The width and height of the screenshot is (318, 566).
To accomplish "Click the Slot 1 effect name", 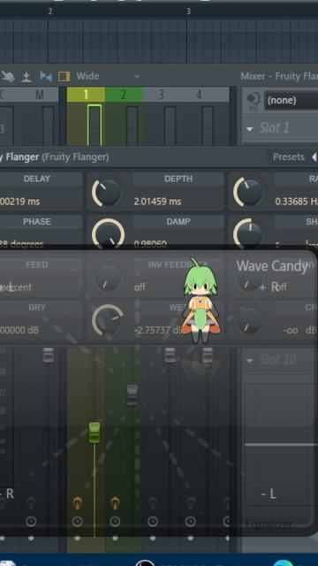I will [x=274, y=128].
